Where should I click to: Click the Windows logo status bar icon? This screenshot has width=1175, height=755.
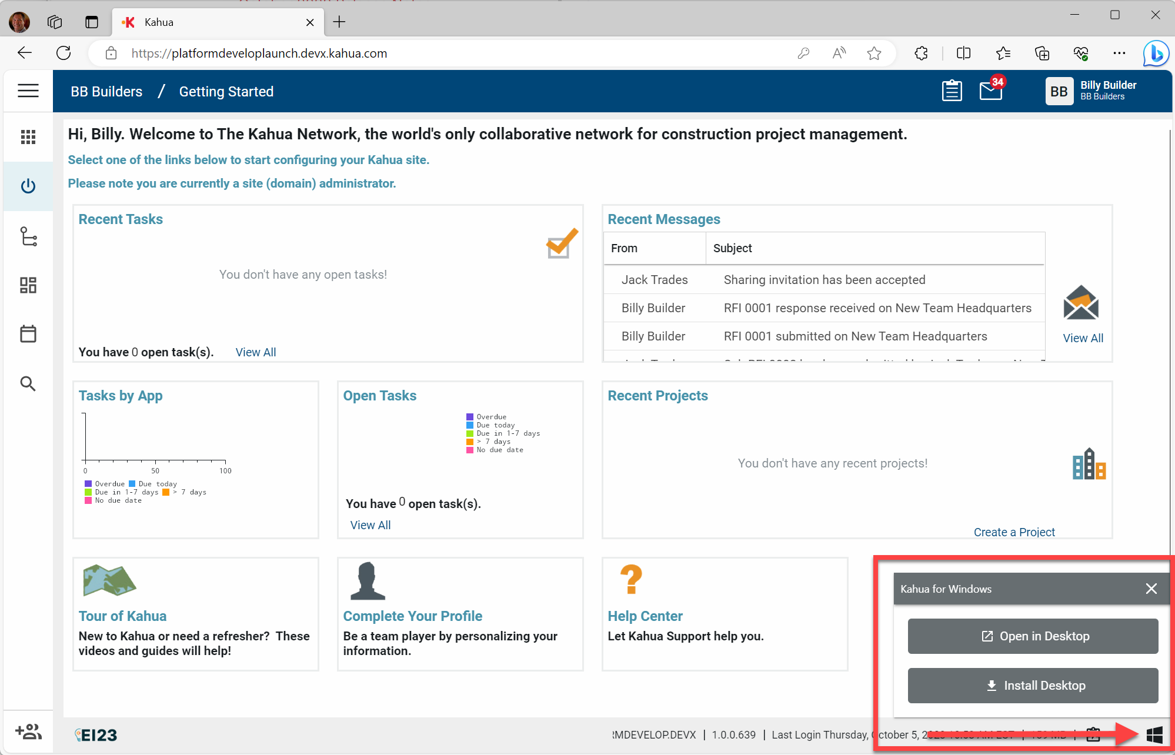pyautogui.click(x=1154, y=734)
